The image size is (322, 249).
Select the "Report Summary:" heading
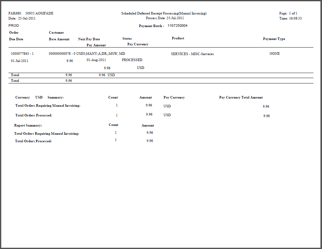pos(28,126)
